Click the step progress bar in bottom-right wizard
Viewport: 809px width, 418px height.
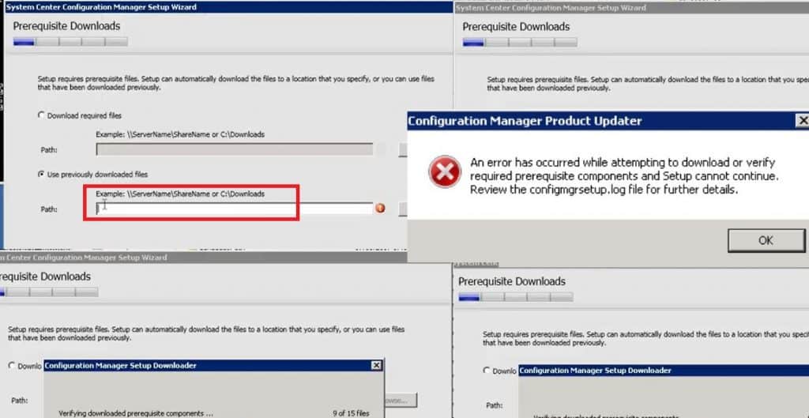(x=515, y=297)
